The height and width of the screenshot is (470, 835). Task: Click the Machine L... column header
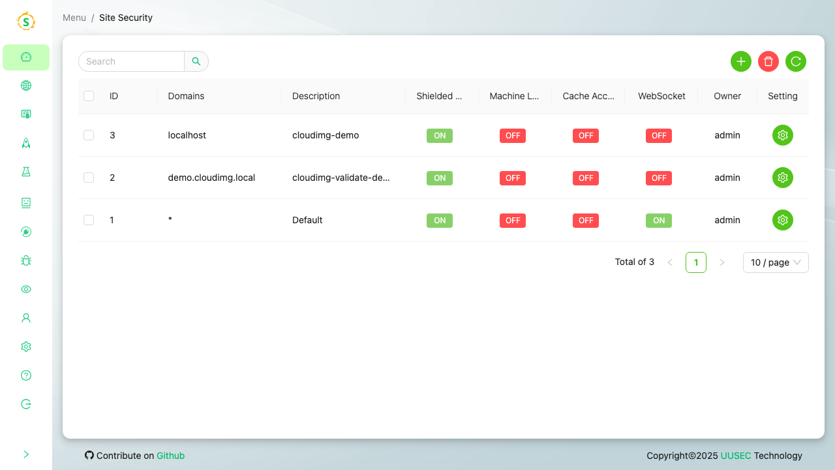(514, 96)
